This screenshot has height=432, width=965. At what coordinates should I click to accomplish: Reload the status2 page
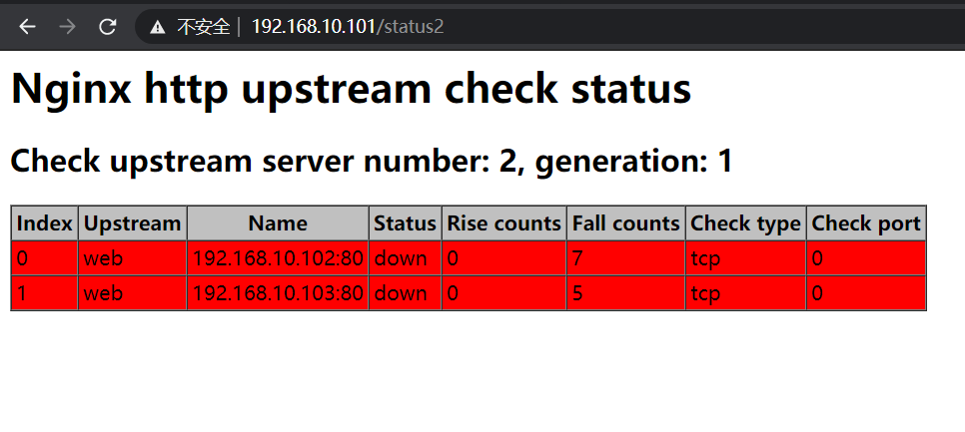click(x=108, y=26)
